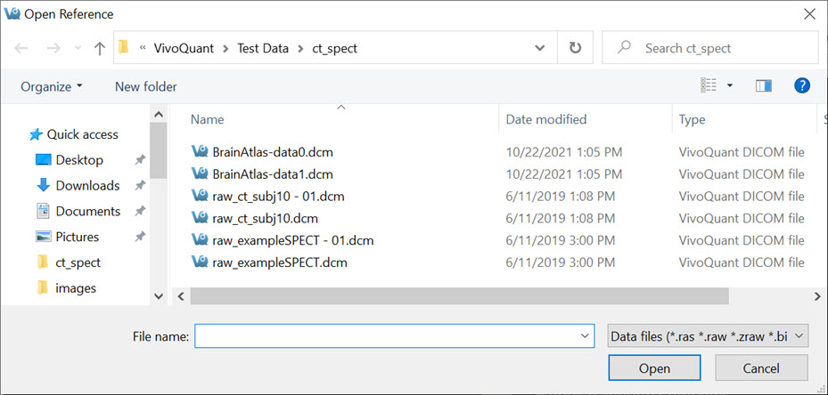Screen dimensions: 828x395
Task: Click the Help question mark icon
Action: (801, 86)
